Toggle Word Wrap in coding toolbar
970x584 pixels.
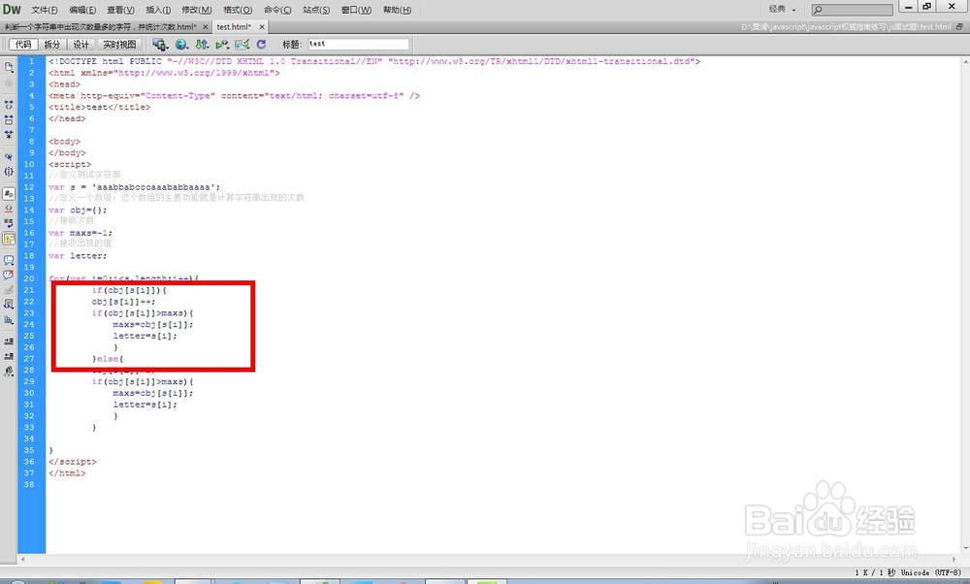(9, 223)
